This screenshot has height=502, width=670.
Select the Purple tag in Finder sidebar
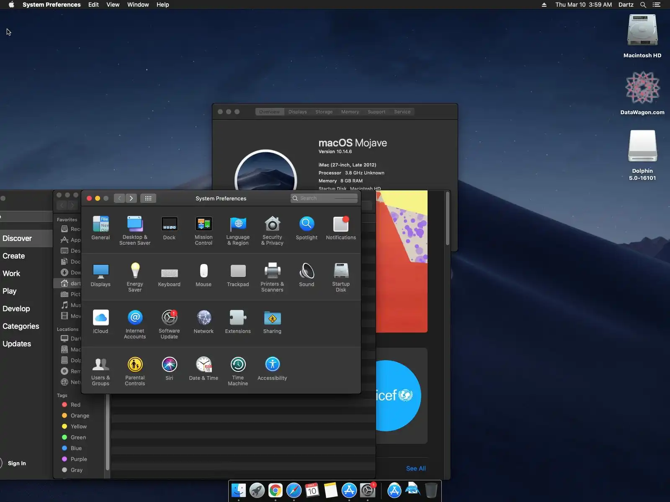click(80, 459)
